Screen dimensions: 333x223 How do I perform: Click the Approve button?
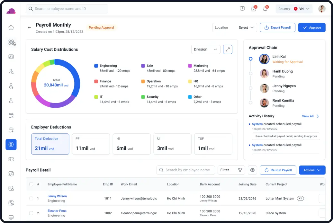312,28
